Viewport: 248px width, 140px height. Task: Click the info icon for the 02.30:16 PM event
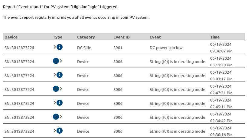point(60,131)
